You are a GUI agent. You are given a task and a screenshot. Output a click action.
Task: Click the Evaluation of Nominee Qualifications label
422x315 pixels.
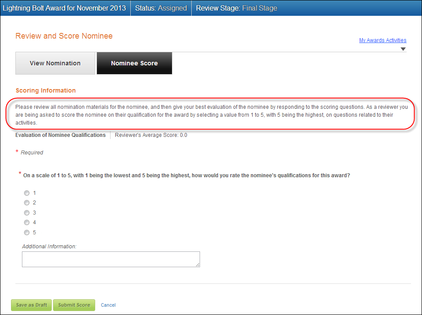click(61, 135)
